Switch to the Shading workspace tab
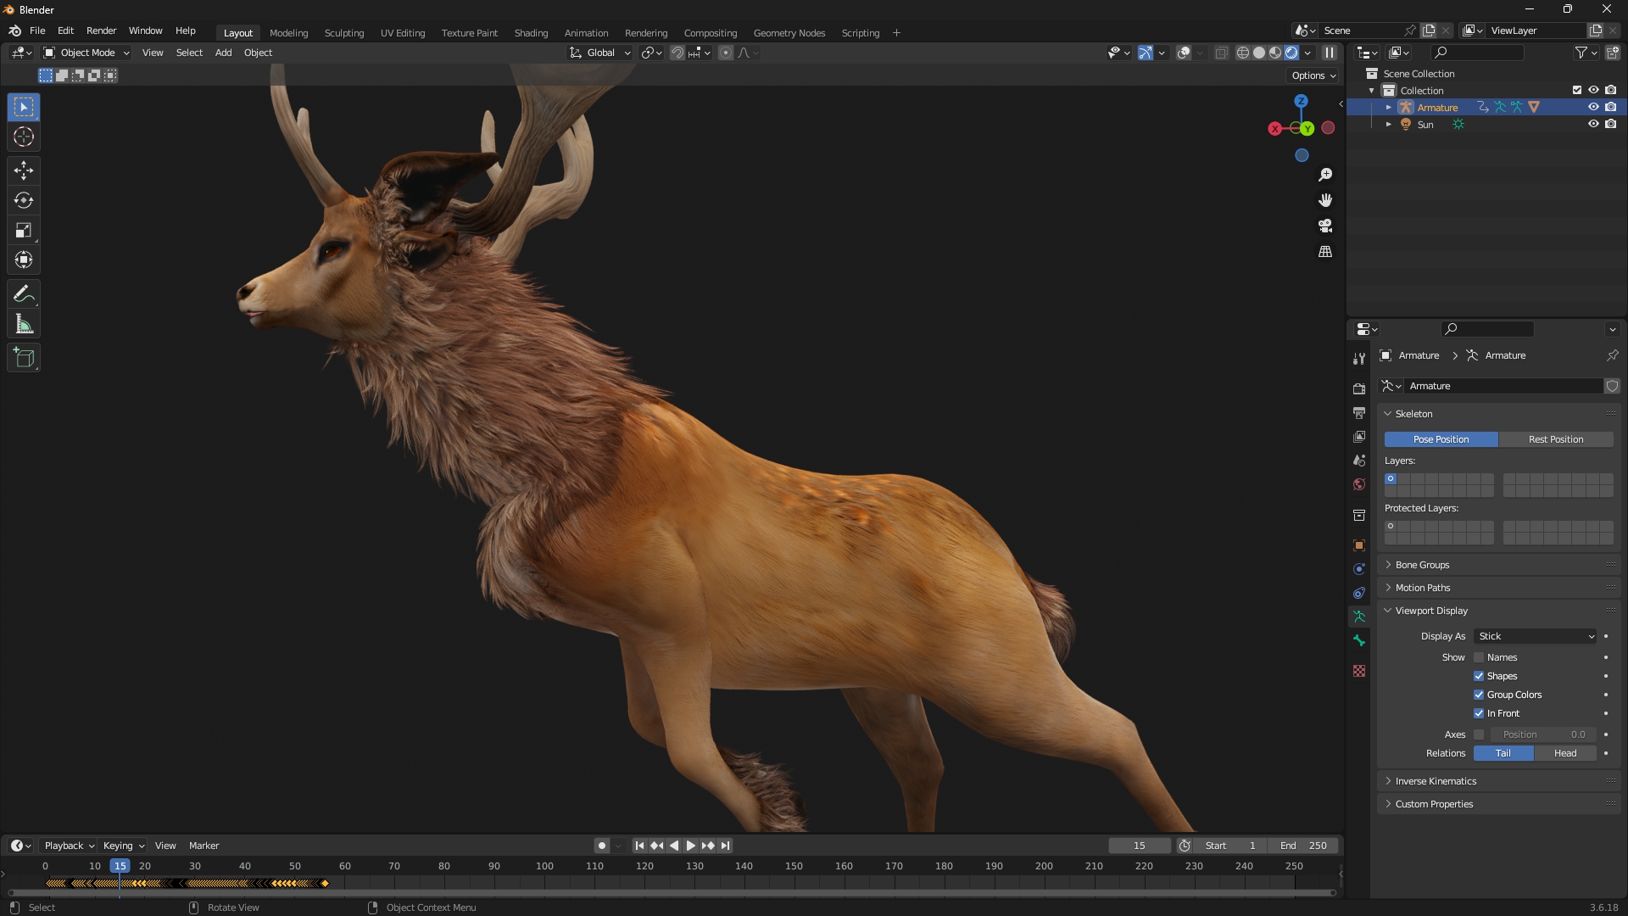 point(531,33)
